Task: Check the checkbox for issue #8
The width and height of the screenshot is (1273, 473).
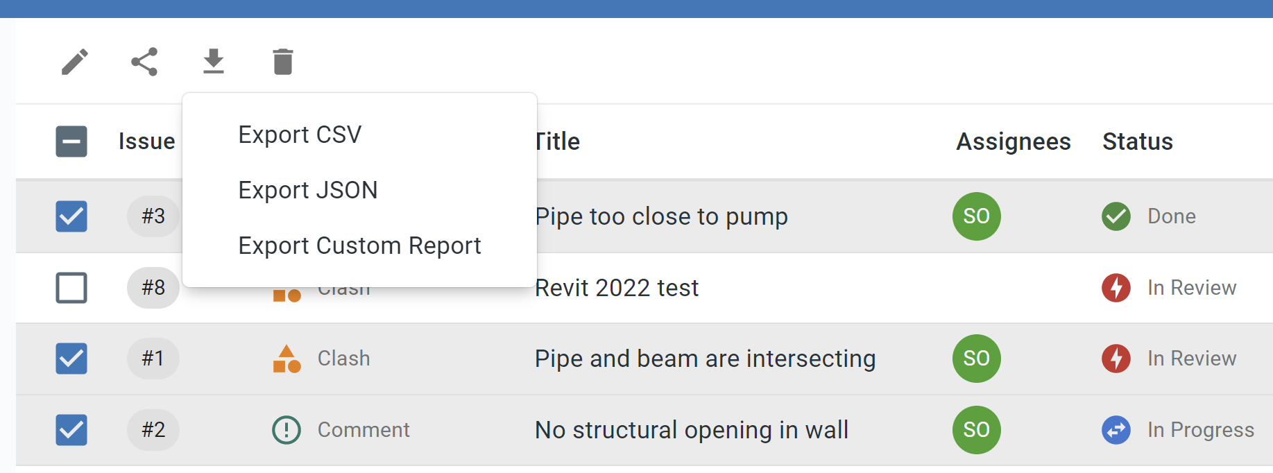Action: 71,288
